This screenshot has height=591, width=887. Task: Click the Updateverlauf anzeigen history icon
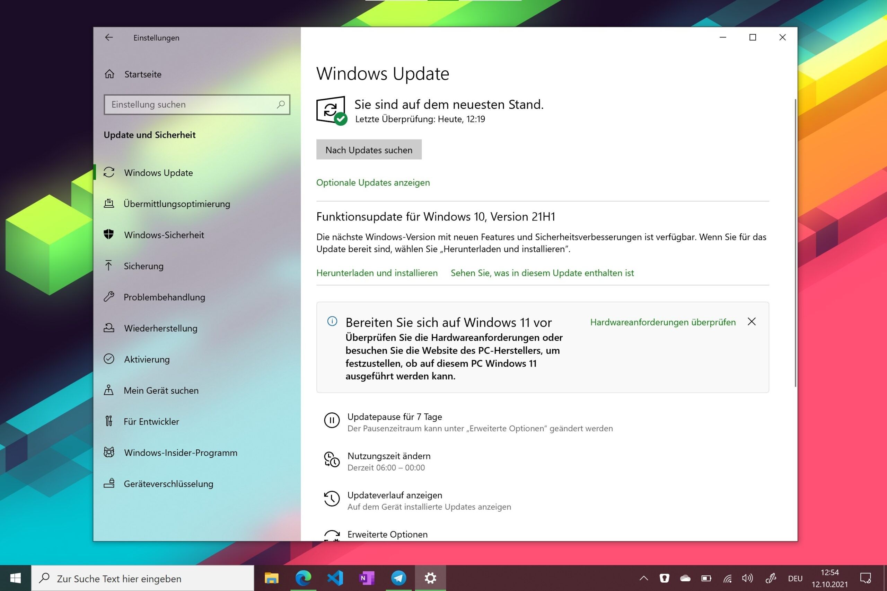coord(332,499)
